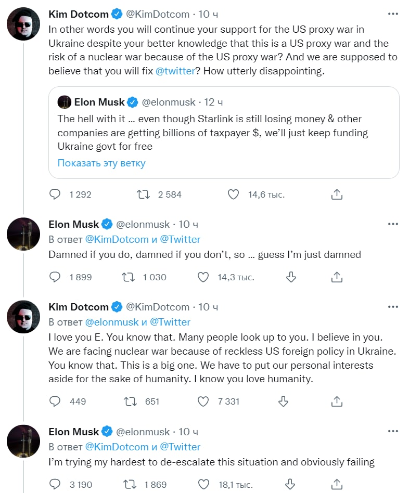
Task: Open Kim Dotcom's avatar on top tweet
Action: coord(23,24)
